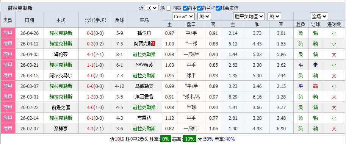This screenshot has height=144, width=346.
Task: Click the handicap odds 1.12 in 布雷达 row
Action: (169, 118)
